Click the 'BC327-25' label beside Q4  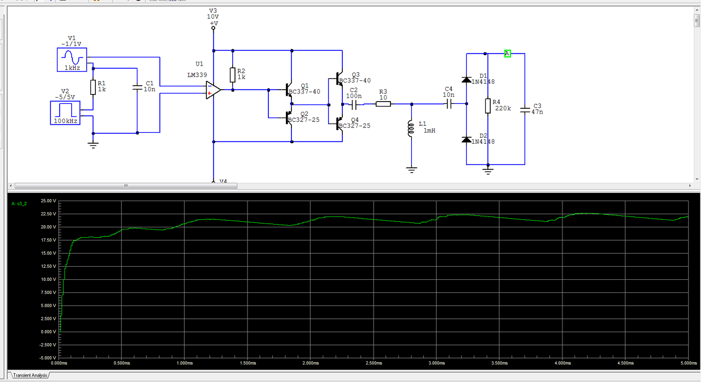[x=354, y=126]
